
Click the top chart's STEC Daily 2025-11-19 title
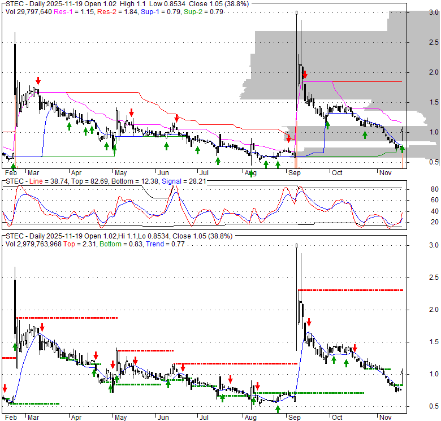coord(127,4)
